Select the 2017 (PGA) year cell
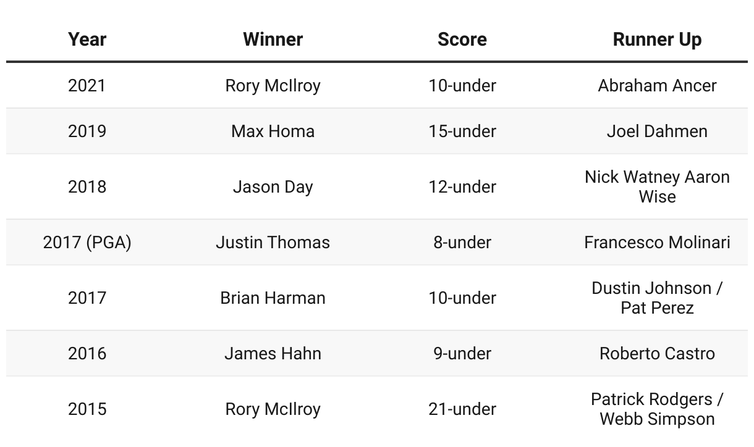Screen dimensions: 754x447 pyautogui.click(x=87, y=242)
